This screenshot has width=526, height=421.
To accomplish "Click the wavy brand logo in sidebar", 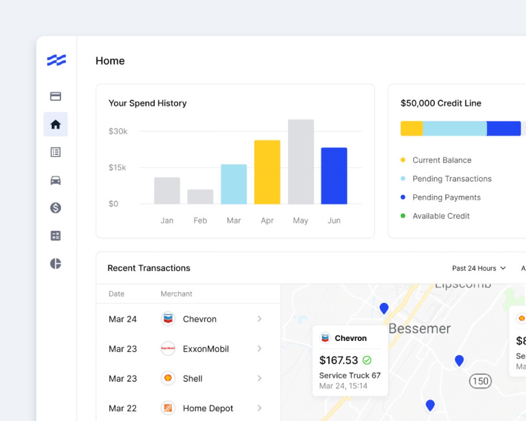I will pos(56,60).
